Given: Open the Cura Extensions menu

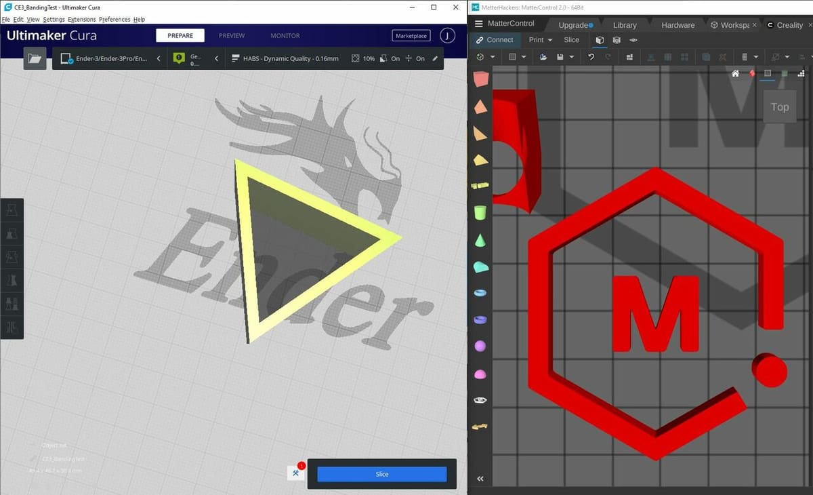Looking at the screenshot, I should (81, 20).
